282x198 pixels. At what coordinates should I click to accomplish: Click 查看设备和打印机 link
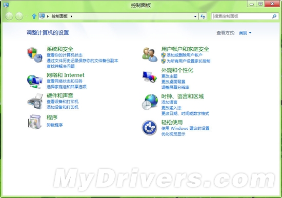click(63, 102)
